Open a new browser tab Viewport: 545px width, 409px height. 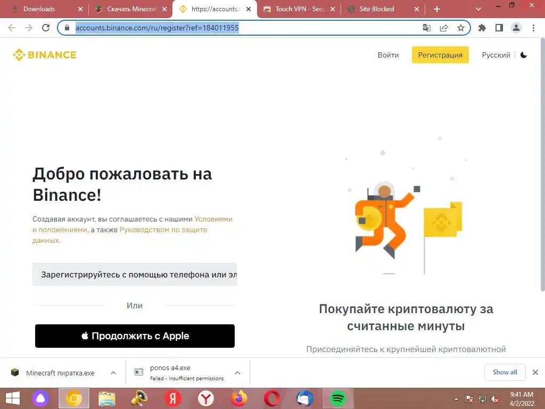(437, 10)
